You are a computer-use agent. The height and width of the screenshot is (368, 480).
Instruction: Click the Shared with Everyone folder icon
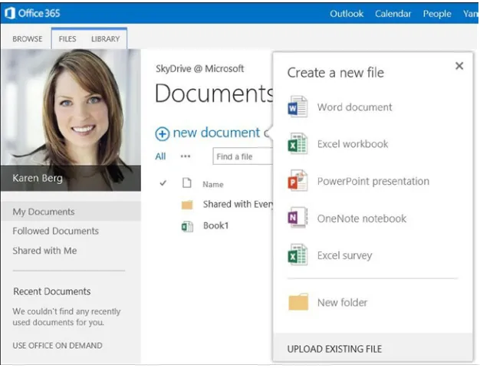[187, 205]
